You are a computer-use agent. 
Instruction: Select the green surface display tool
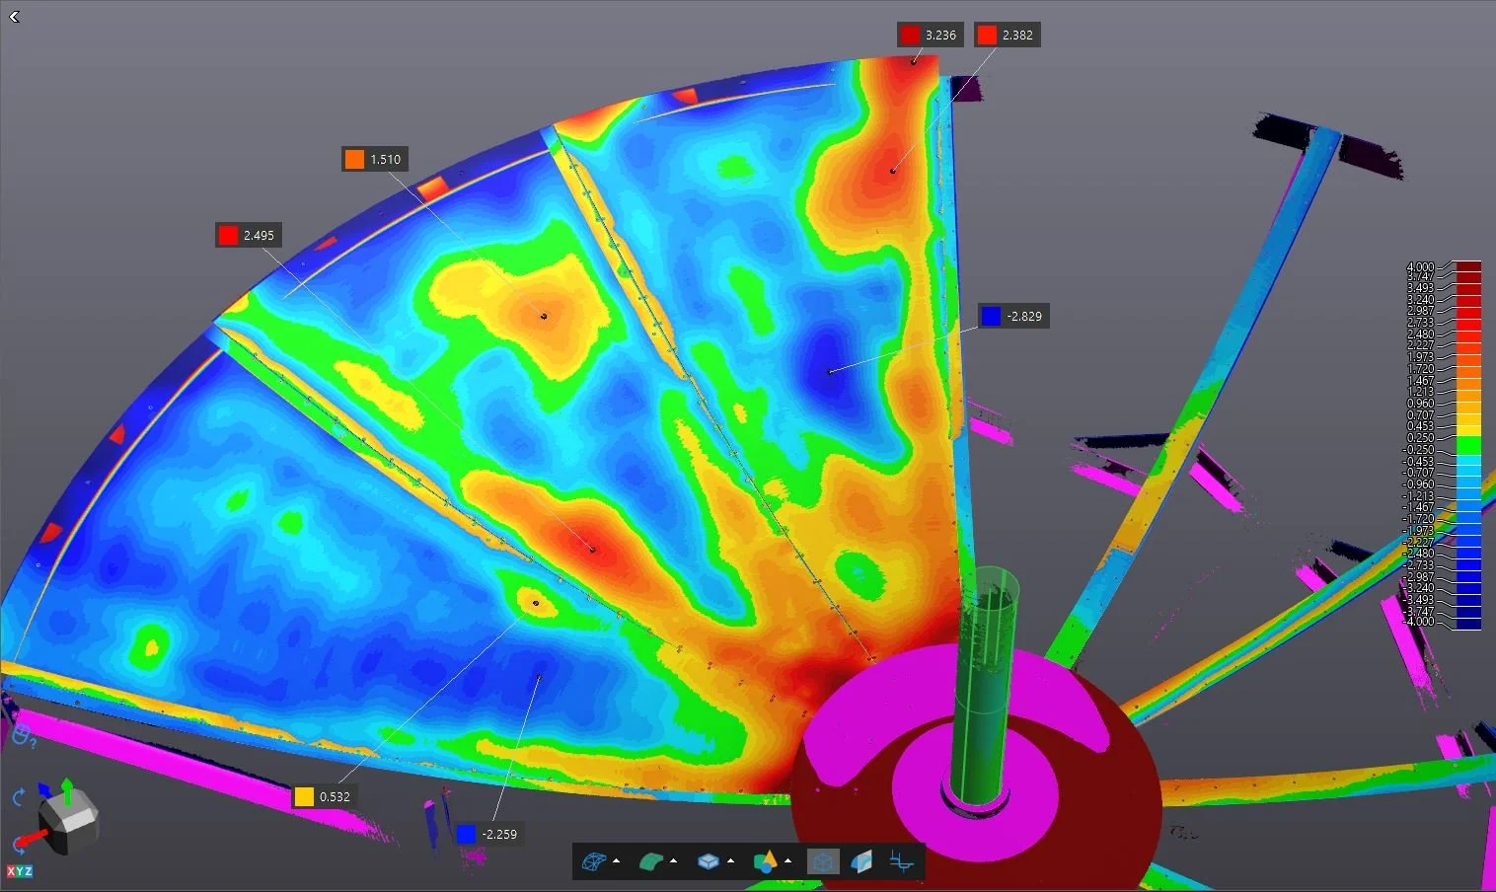(x=650, y=861)
